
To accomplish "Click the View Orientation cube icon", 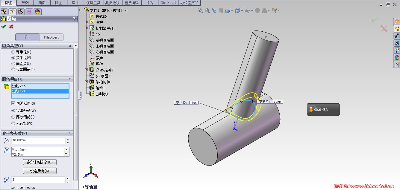I will [x=228, y=10].
